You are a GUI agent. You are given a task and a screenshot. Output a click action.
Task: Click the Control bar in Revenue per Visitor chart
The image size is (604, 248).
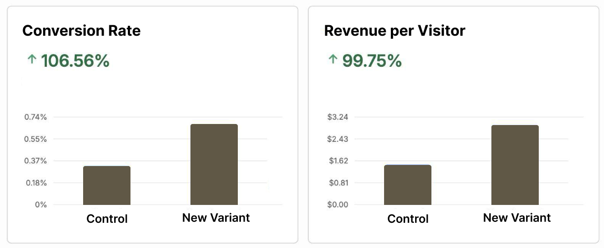(408, 185)
